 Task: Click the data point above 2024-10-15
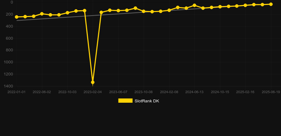(220, 7)
